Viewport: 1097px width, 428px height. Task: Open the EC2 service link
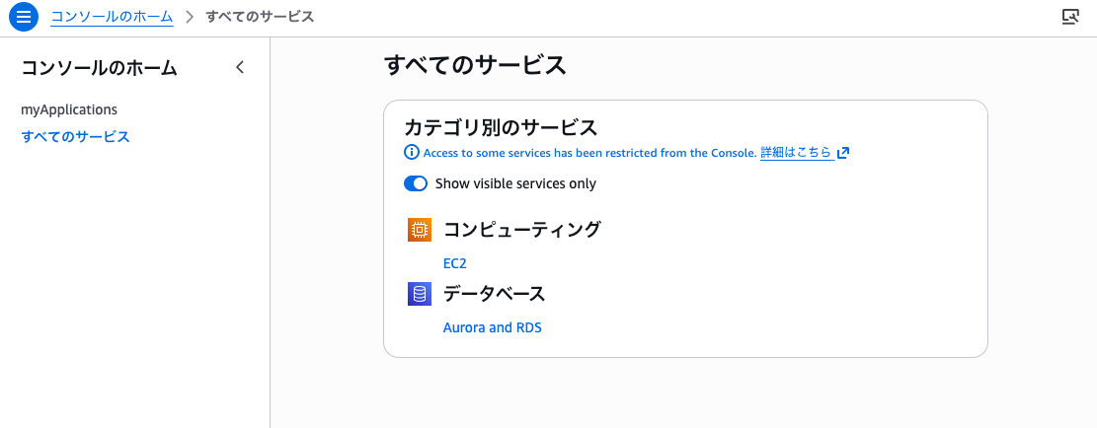pyautogui.click(x=454, y=263)
